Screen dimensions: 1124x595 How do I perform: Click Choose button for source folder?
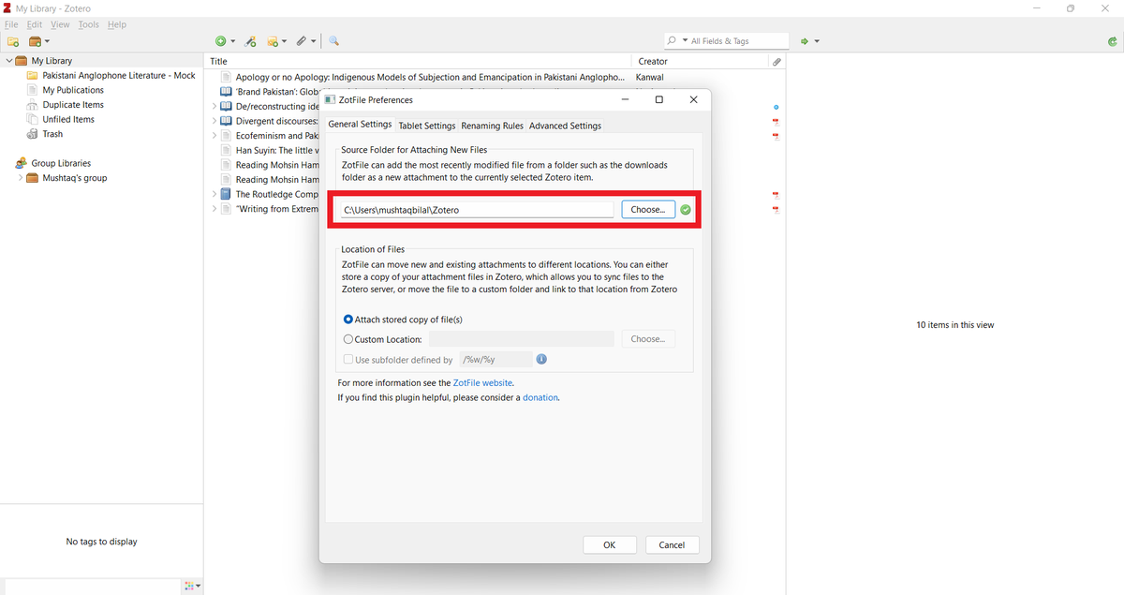648,210
